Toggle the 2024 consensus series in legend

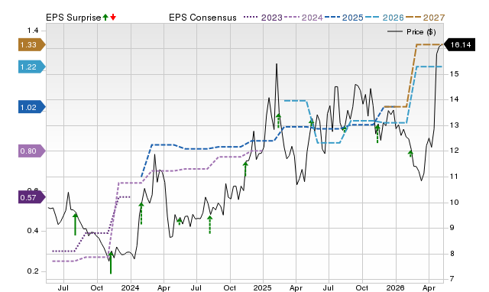[x=303, y=18]
